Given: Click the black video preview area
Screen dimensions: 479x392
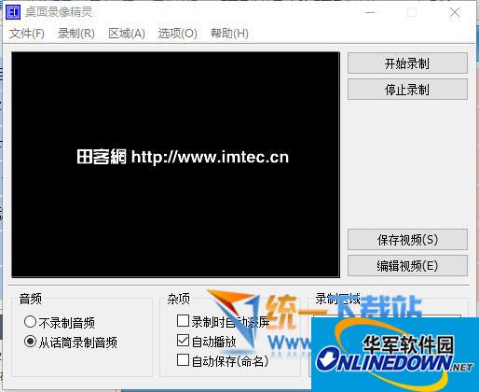Looking at the screenshot, I should (175, 164).
